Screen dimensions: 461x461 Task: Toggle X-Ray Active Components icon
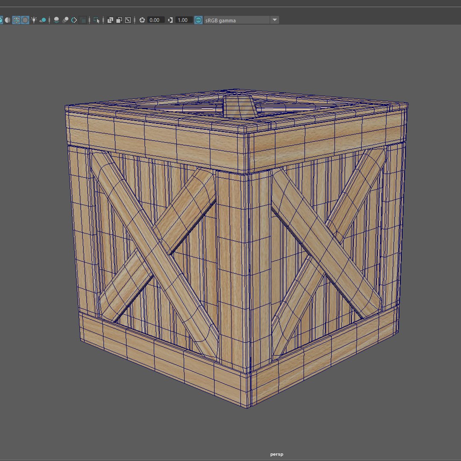[119, 20]
